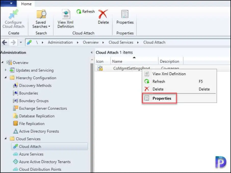Select the Overview tree icon
Screen dimensions: 231x173
coord(9,62)
